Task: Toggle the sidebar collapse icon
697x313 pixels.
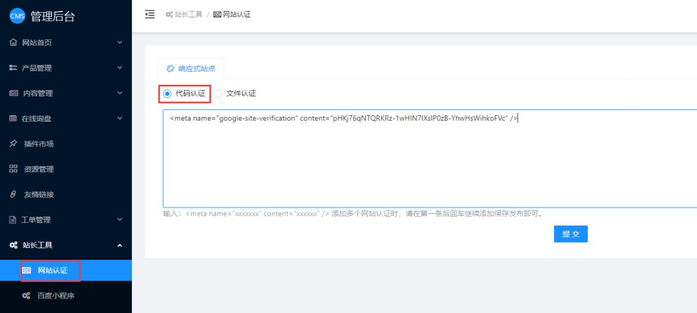Action: click(150, 14)
